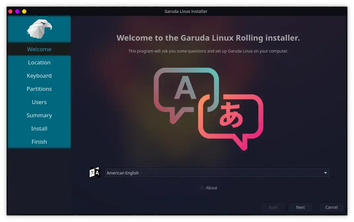Click the Welcome to Garuda Linux heading
354x222 pixels.
point(208,38)
